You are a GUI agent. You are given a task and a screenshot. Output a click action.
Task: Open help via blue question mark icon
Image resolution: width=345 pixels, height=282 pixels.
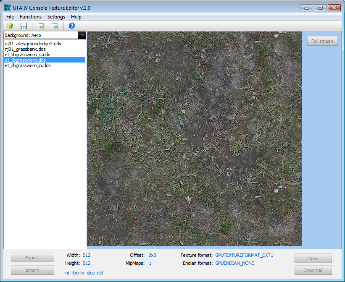point(72,26)
